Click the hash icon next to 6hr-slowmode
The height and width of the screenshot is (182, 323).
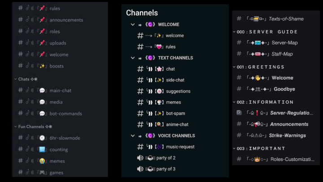click(x=20, y=138)
